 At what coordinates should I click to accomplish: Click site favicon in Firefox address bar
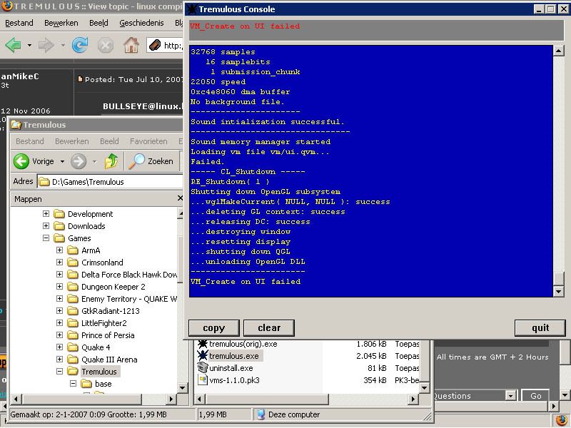click(155, 45)
